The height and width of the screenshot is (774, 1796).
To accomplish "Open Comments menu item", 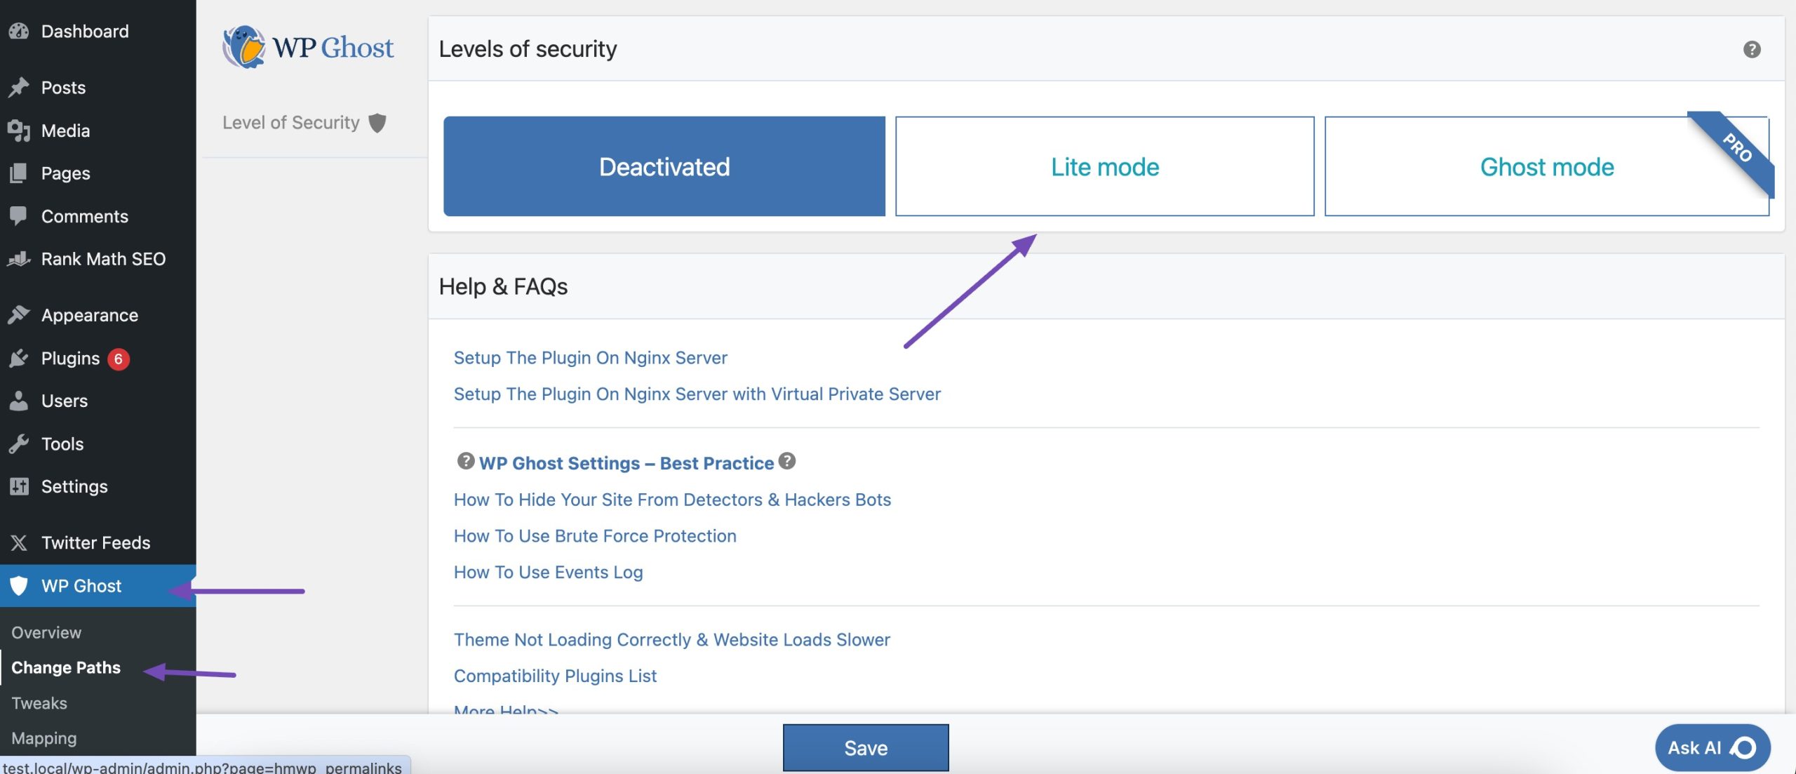I will (98, 215).
